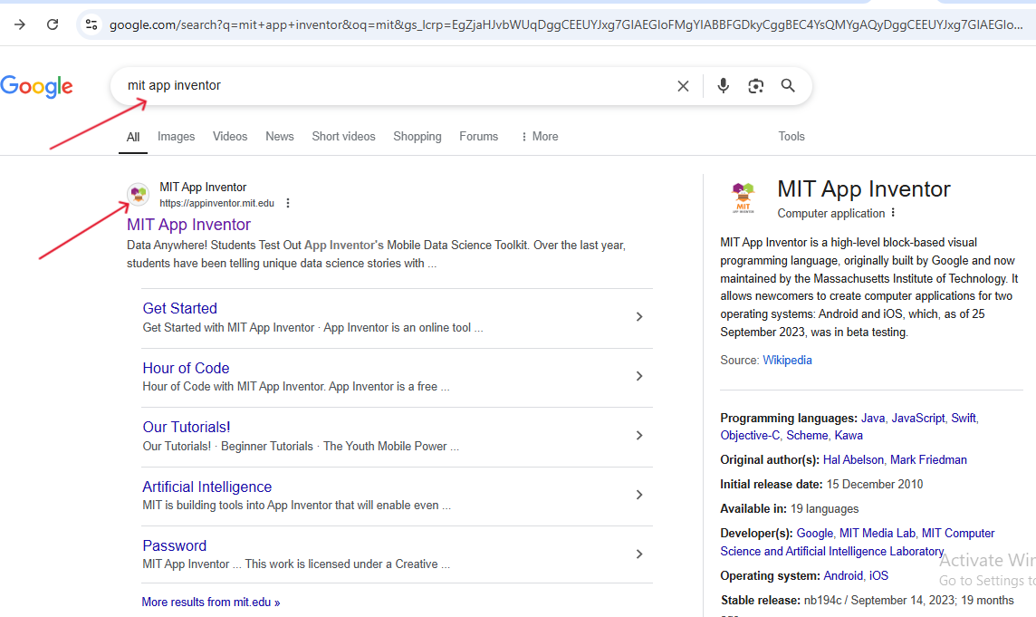The image size is (1036, 617).
Task: Switch to Videos tab
Action: (230, 136)
